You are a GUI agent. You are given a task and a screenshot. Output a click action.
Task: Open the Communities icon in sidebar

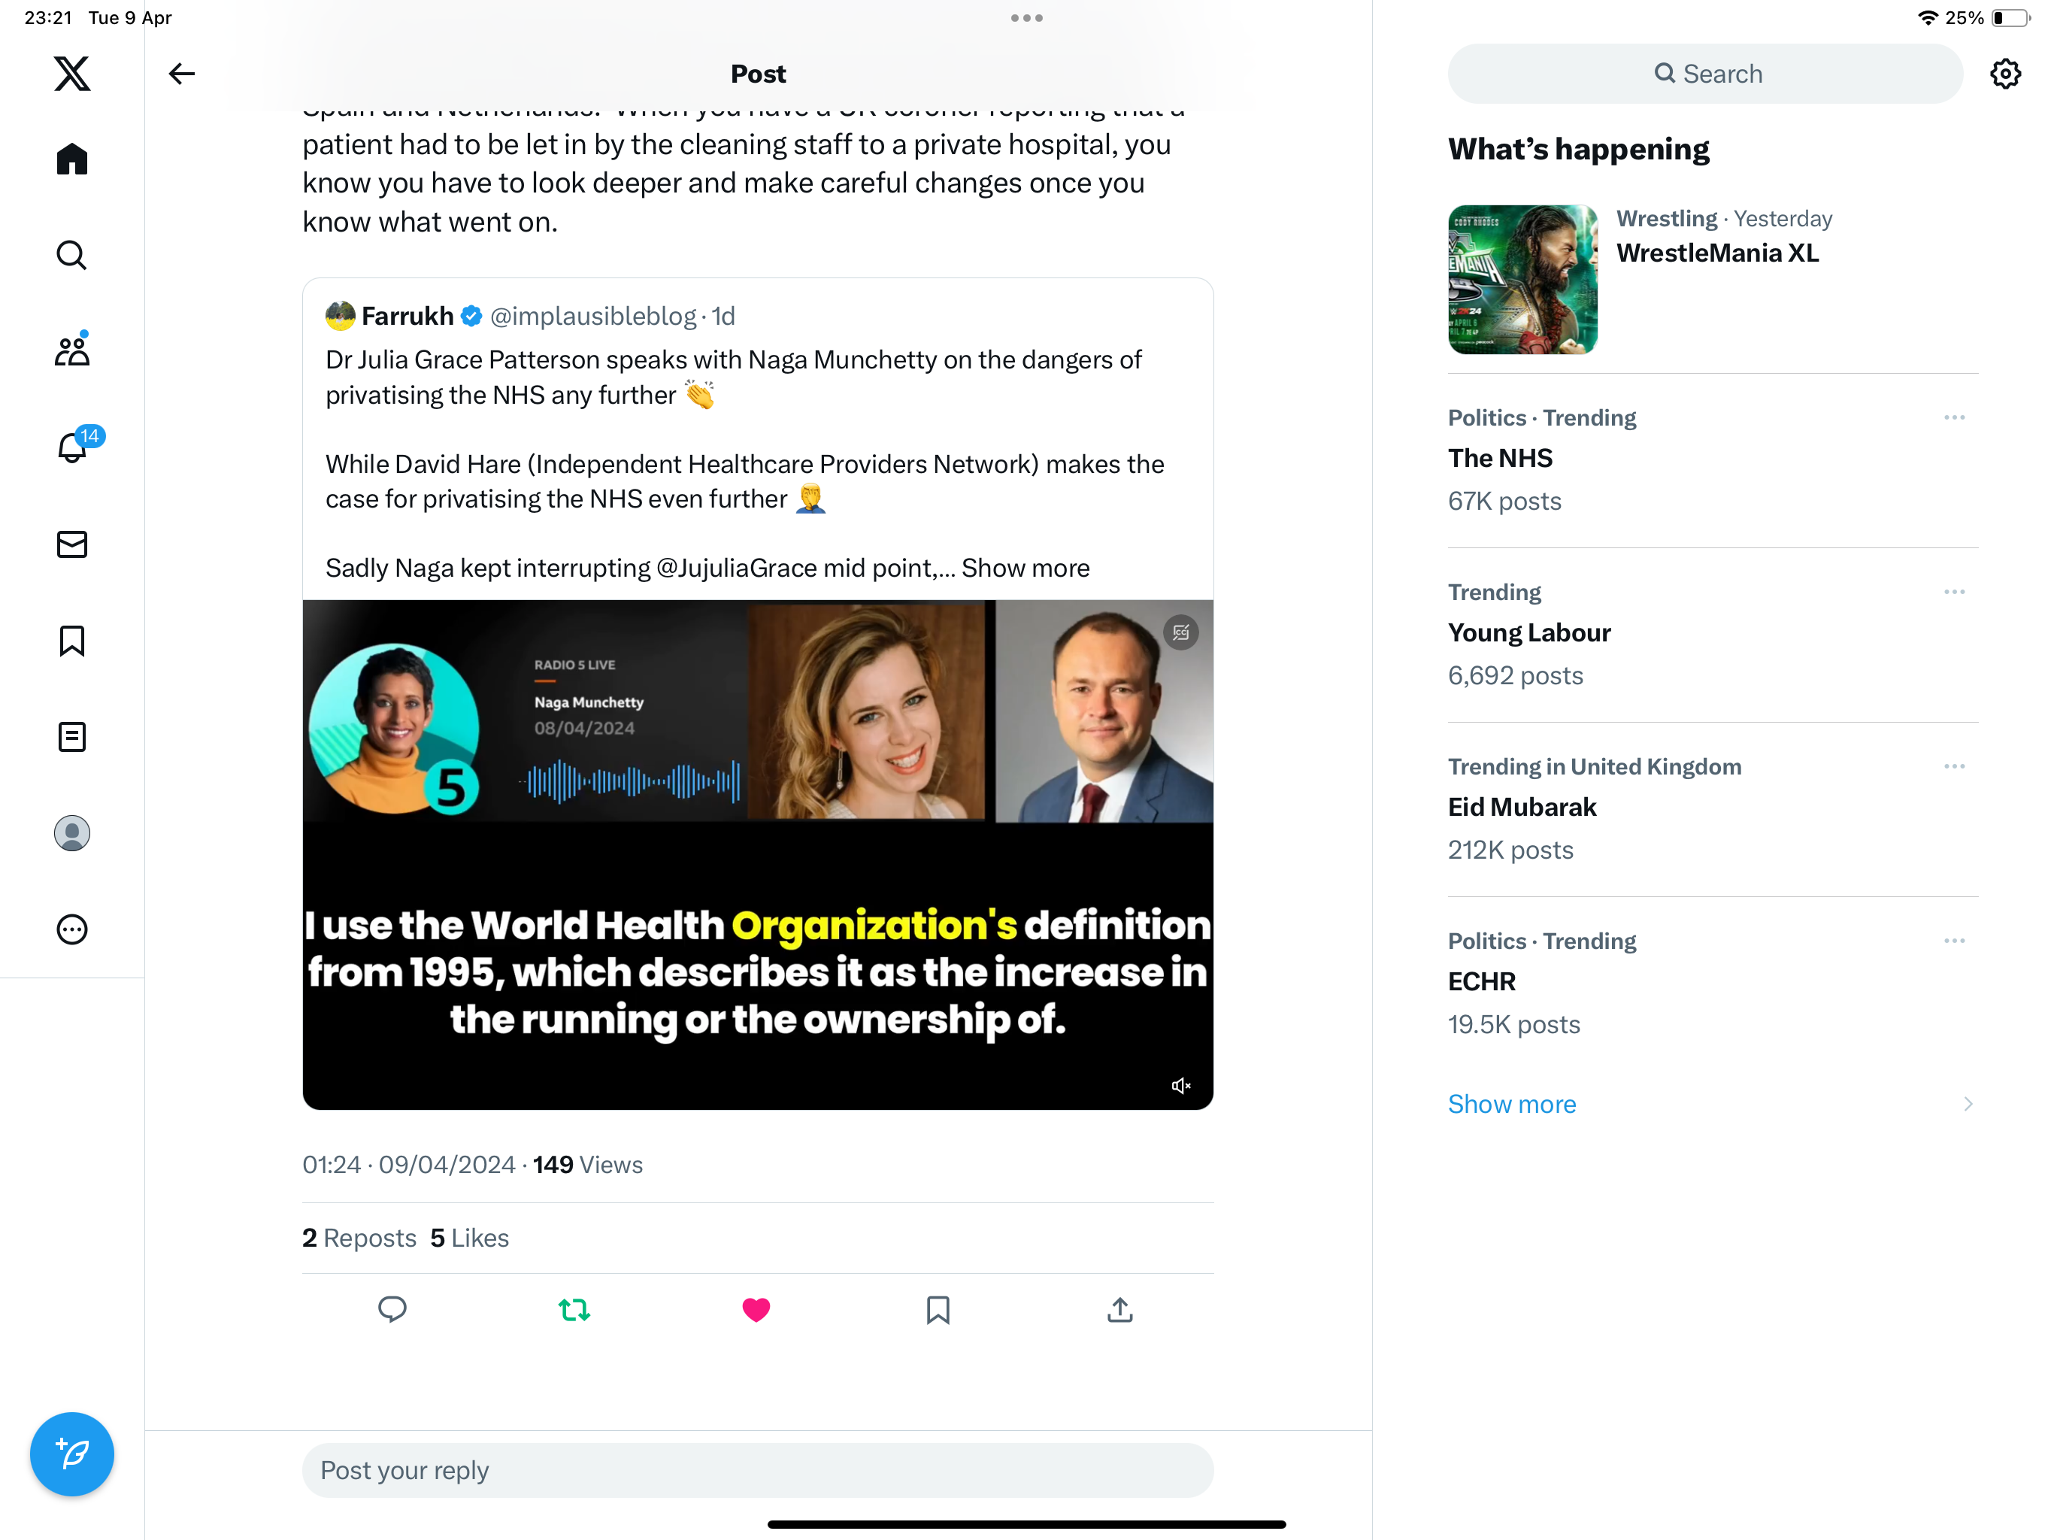pyautogui.click(x=71, y=350)
